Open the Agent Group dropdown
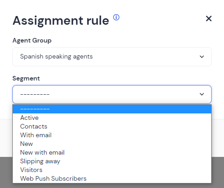 tap(112, 57)
